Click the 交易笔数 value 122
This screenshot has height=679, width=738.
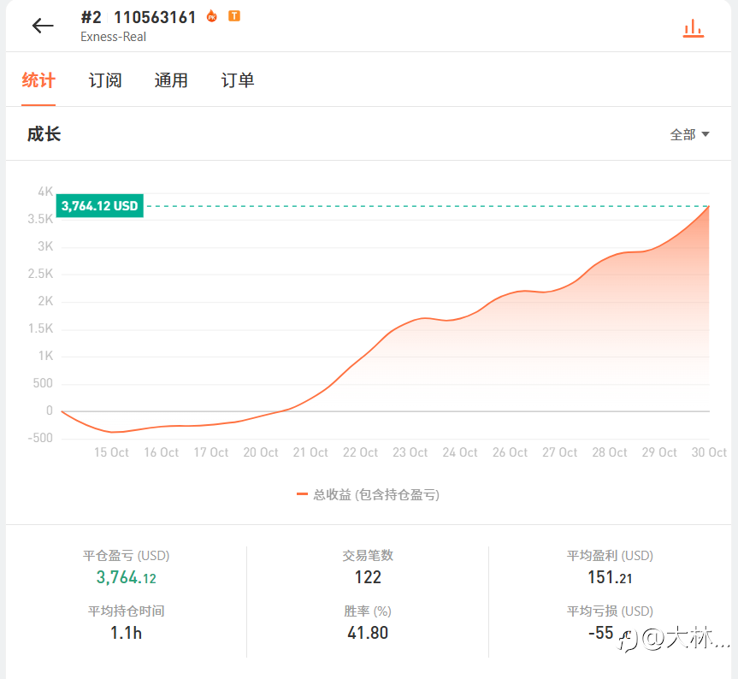click(368, 577)
